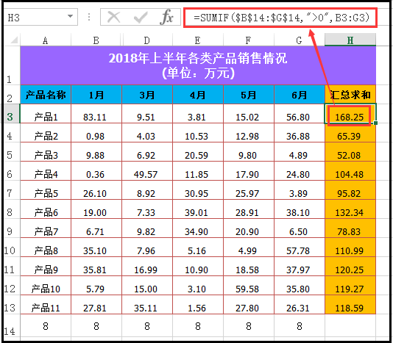Select cell 产品1
Screen dimensions: 393x343
pyautogui.click(x=46, y=114)
